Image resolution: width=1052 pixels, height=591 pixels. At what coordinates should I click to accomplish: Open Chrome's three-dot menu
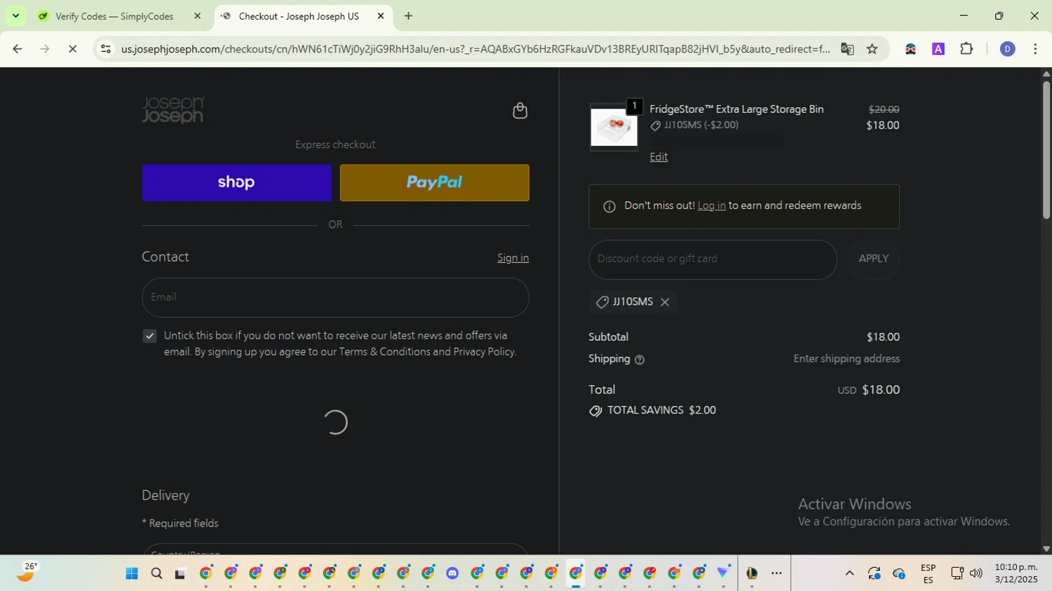(1035, 49)
